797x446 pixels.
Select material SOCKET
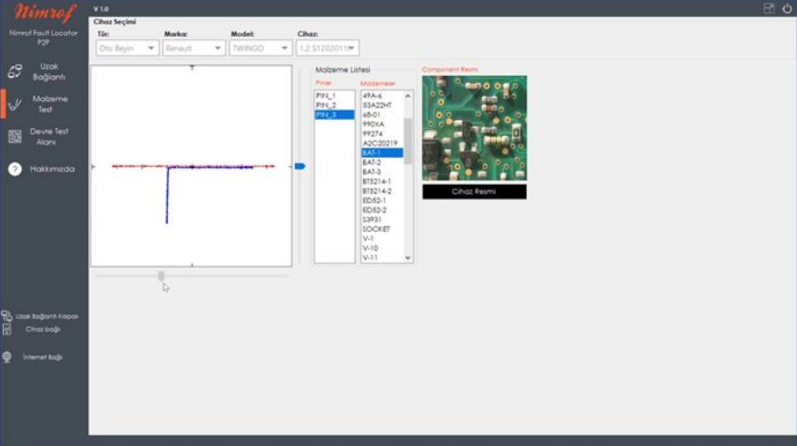382,229
